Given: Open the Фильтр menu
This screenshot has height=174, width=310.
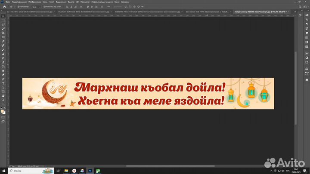Looking at the screenshot, I should pyautogui.click(x=71, y=2).
